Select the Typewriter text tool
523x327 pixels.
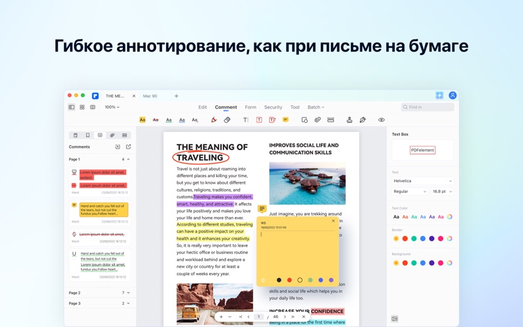point(246,120)
